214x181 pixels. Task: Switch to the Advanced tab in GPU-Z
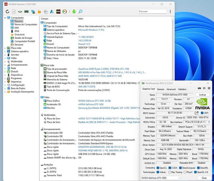(x=171, y=89)
